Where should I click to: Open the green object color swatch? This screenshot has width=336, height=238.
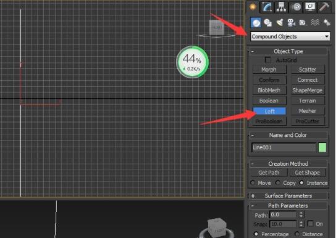click(x=322, y=147)
